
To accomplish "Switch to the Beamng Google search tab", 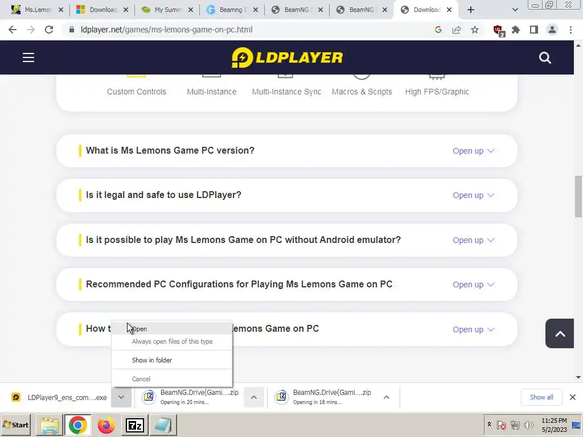I will coord(232,10).
